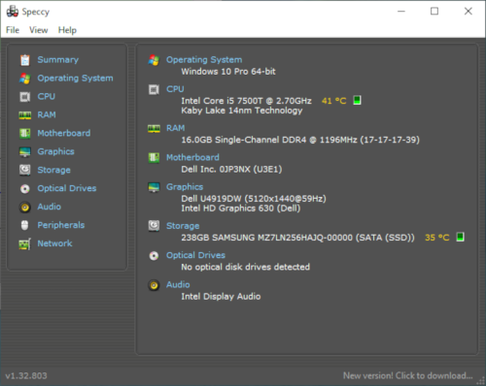The height and width of the screenshot is (386, 486).
Task: Open the Help menu
Action: 67,30
